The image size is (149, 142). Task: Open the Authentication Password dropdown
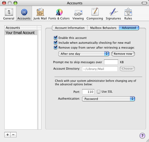108,99
